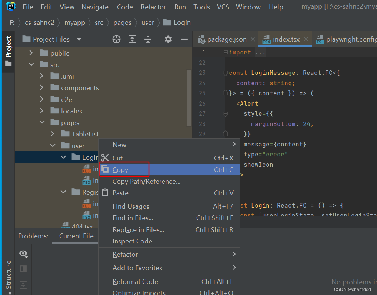Image resolution: width=377 pixels, height=295 pixels.
Task: Click the Login folder icon in breadcrumb
Action: click(167, 22)
